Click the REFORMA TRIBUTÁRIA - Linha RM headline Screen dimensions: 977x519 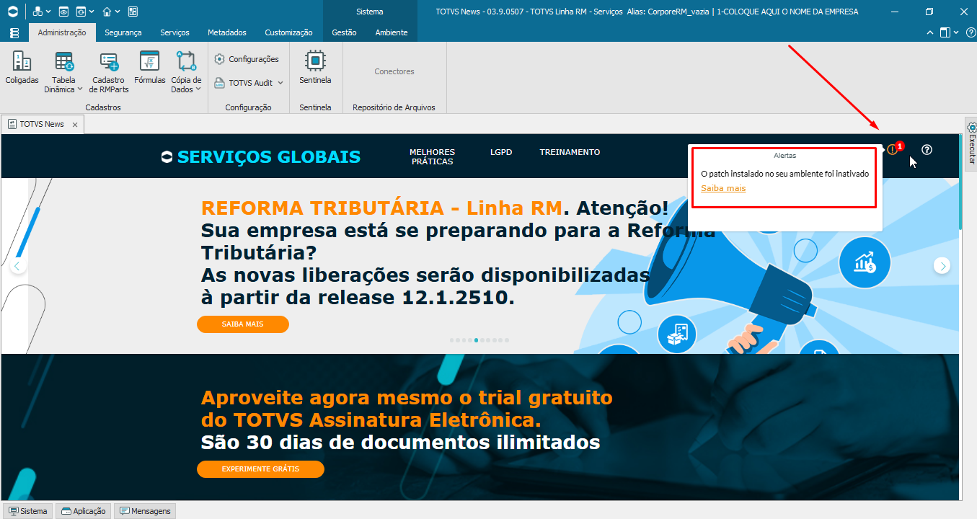pyautogui.click(x=381, y=208)
